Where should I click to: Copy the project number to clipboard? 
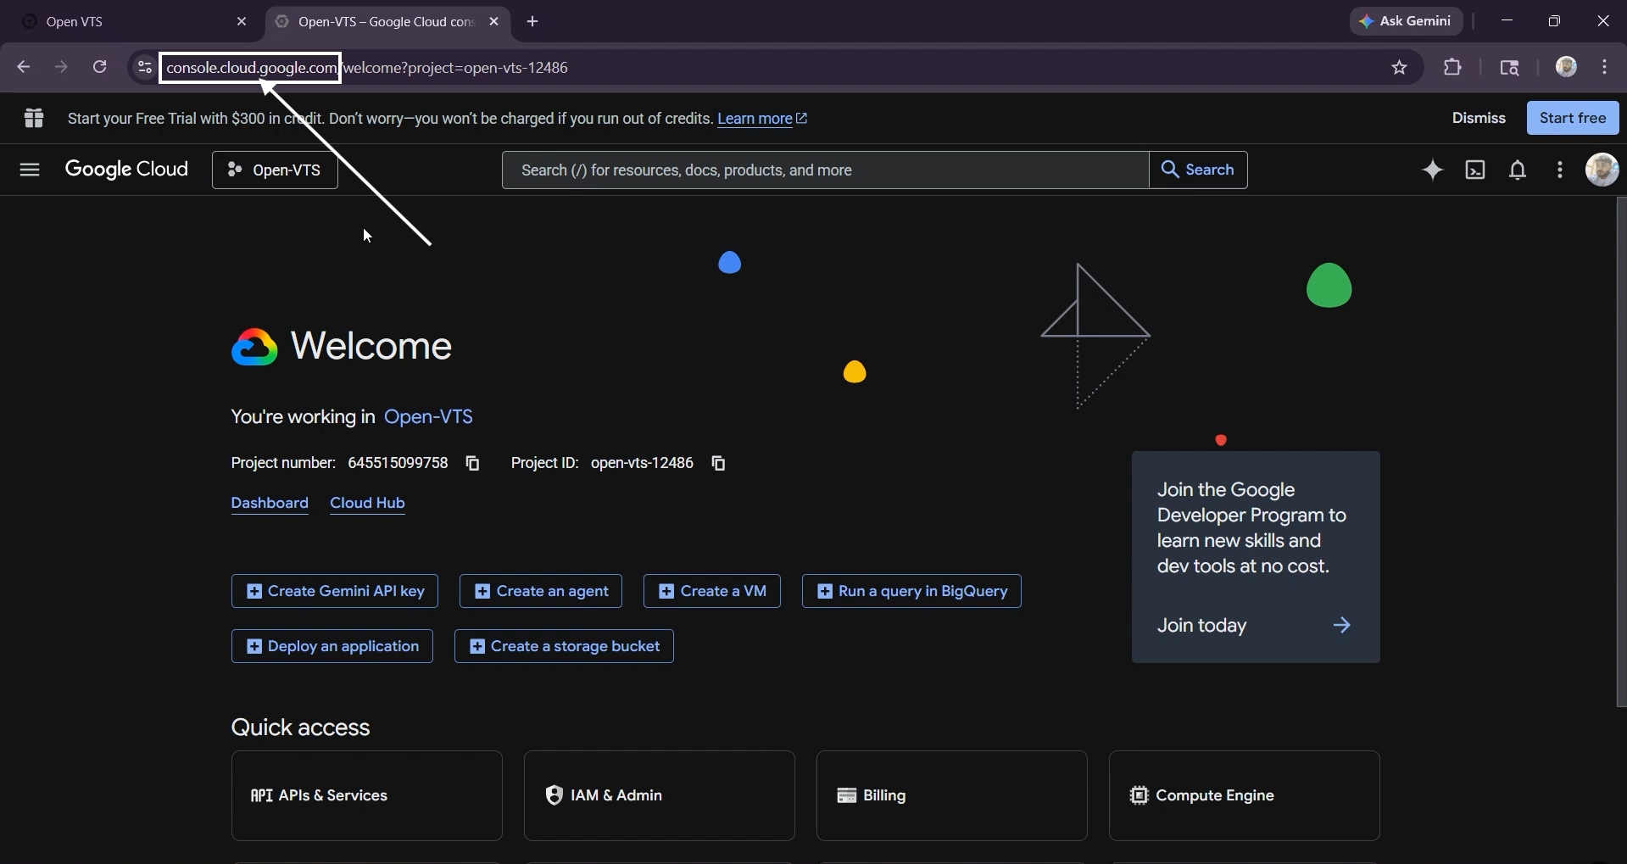click(473, 463)
